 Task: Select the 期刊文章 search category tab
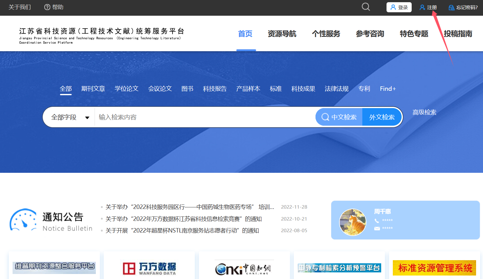coord(93,89)
